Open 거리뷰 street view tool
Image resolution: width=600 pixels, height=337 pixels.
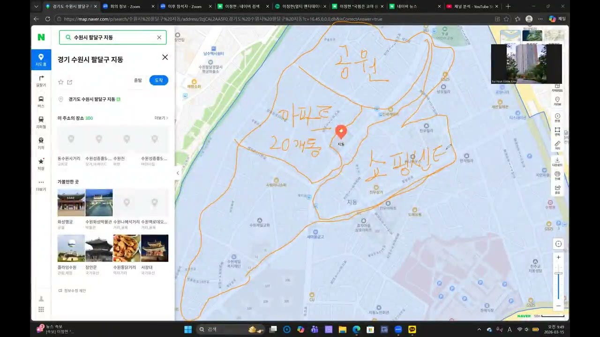click(x=557, y=101)
